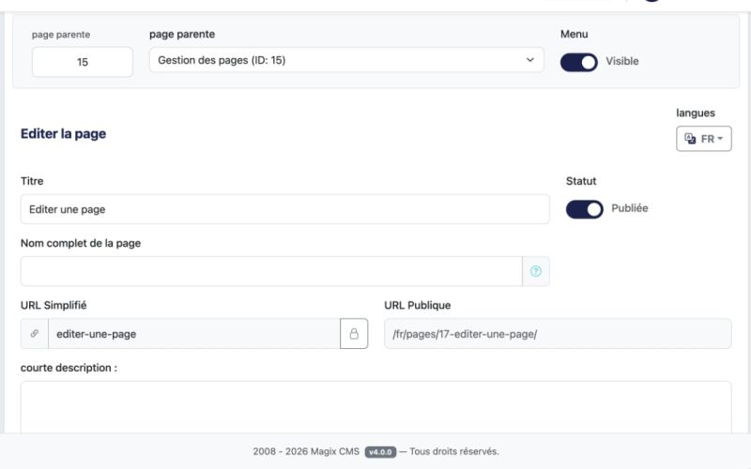
Task: Click the 'Editer la page' section heading
Action: 63,134
